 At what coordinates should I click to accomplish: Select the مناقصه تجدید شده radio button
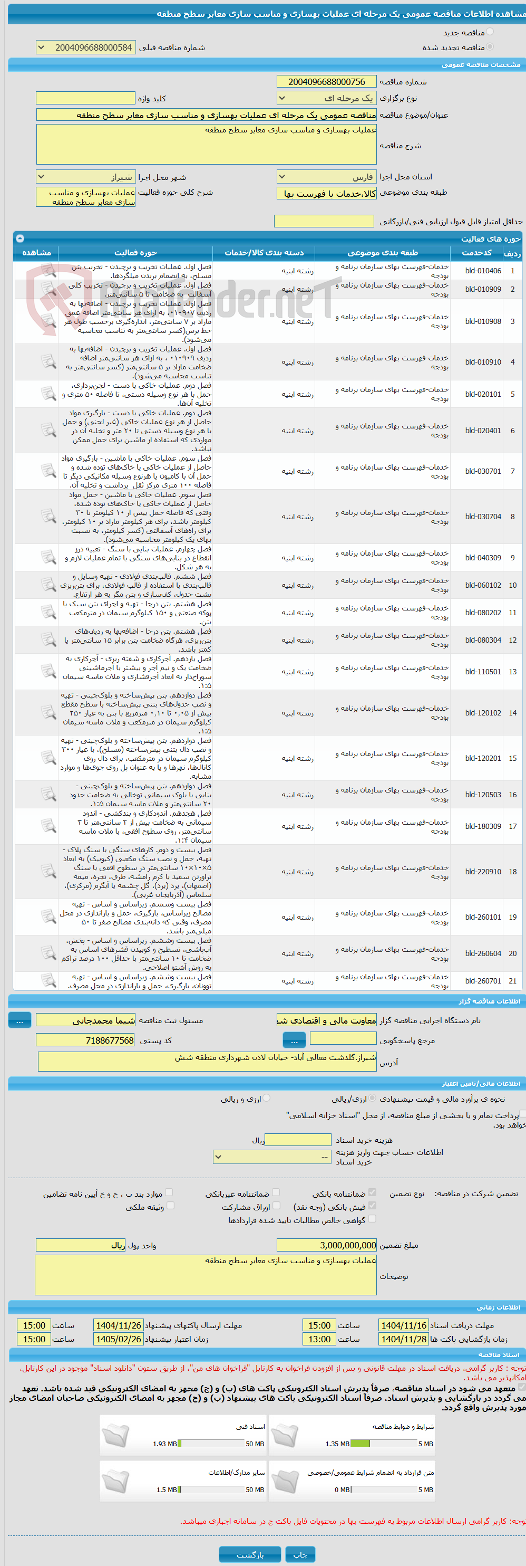coord(490,46)
